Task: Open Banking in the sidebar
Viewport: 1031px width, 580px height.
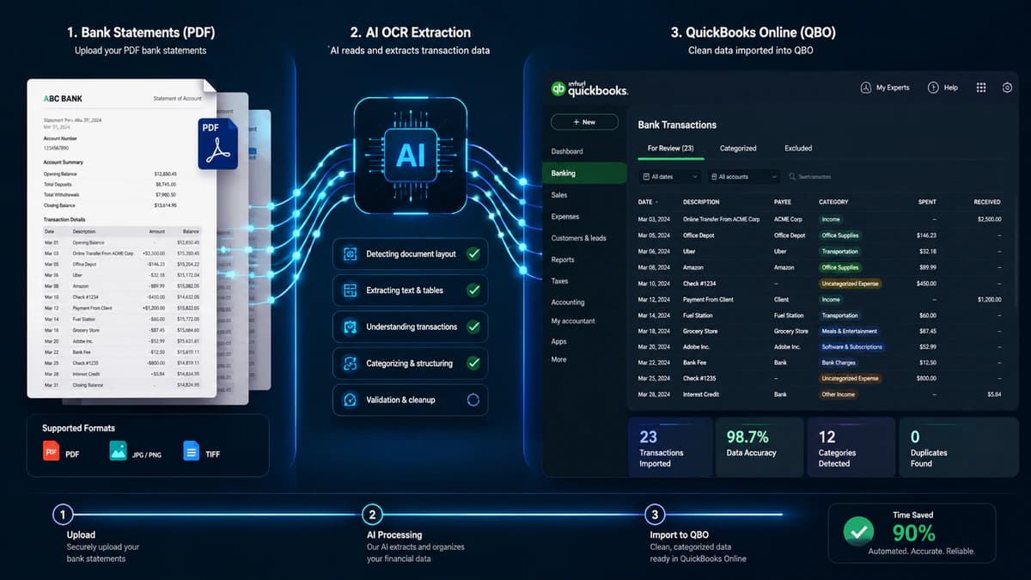Action: (585, 173)
